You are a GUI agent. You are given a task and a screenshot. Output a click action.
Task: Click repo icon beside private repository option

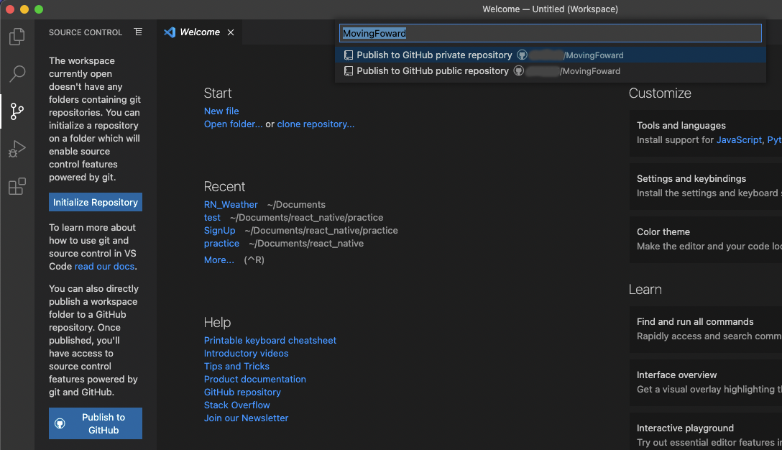pyautogui.click(x=349, y=55)
